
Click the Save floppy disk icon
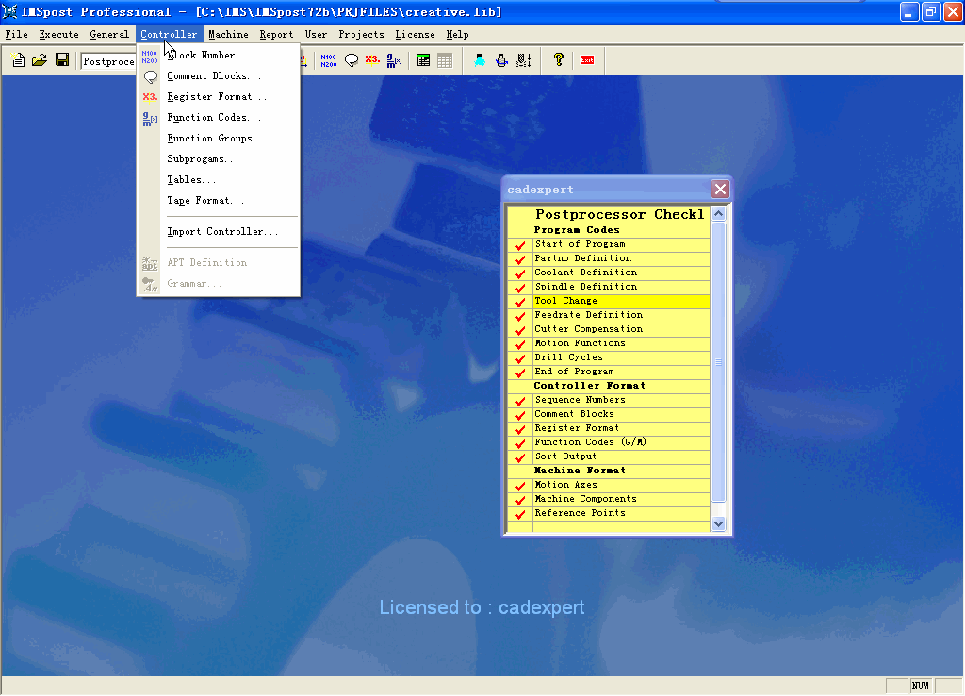point(62,59)
